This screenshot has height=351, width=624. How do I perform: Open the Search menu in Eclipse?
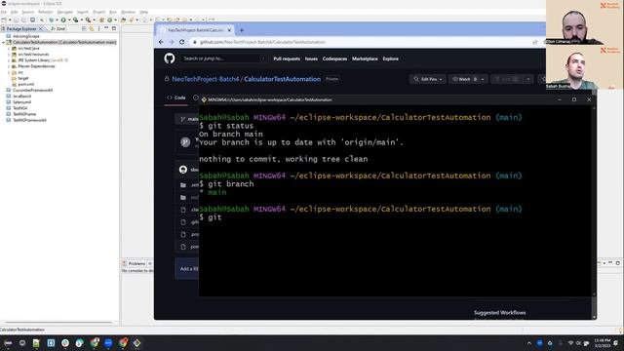(83, 13)
